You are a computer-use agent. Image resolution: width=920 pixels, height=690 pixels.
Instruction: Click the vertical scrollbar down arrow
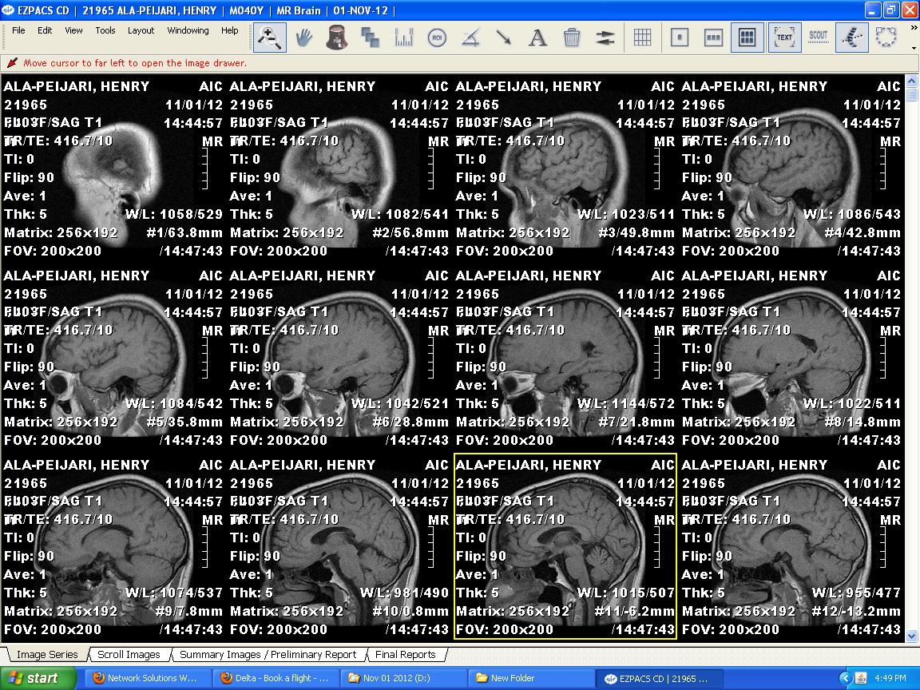(912, 636)
